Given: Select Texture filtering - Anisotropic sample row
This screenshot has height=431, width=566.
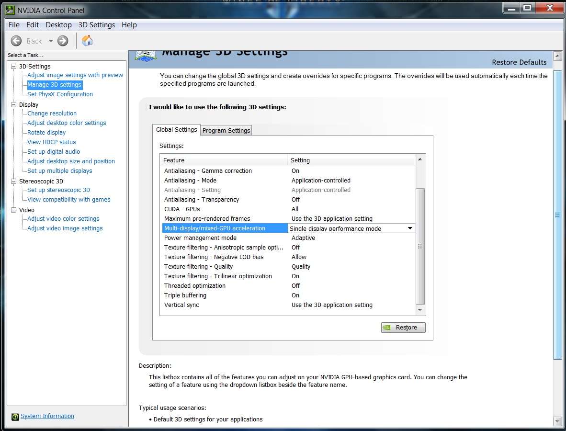Looking at the screenshot, I should tap(288, 247).
